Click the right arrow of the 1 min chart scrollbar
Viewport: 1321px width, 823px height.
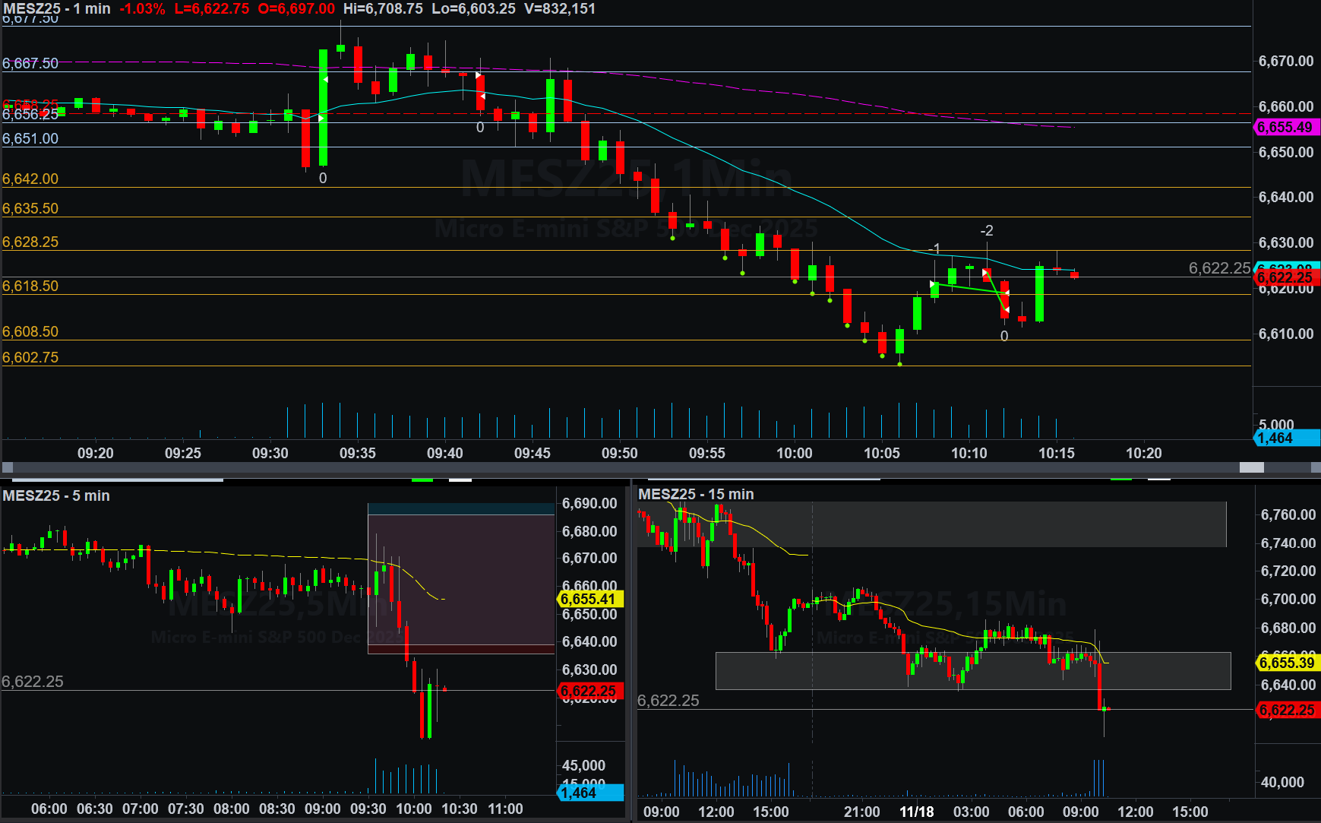pos(1313,467)
